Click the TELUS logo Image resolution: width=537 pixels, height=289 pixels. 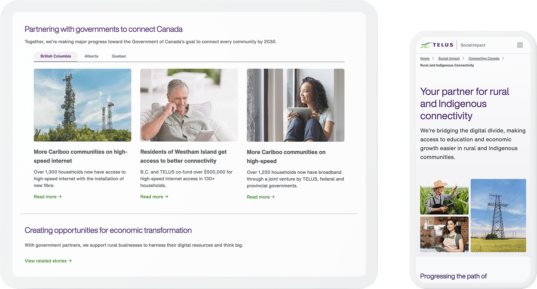(x=437, y=45)
